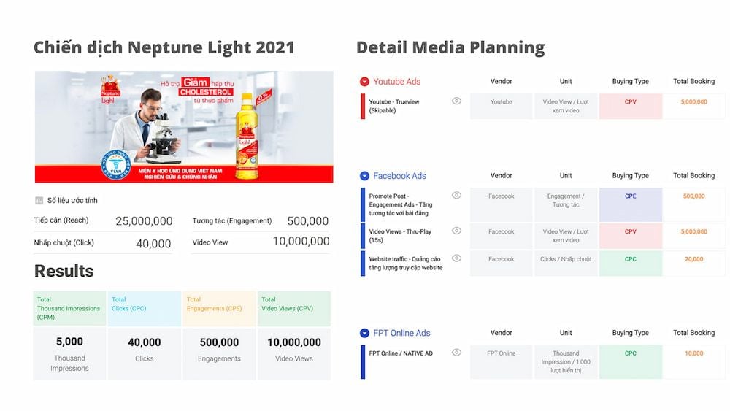This screenshot has height=411, width=730.
Task: Click the Video View estimate 10,000,000
Action: tap(301, 241)
